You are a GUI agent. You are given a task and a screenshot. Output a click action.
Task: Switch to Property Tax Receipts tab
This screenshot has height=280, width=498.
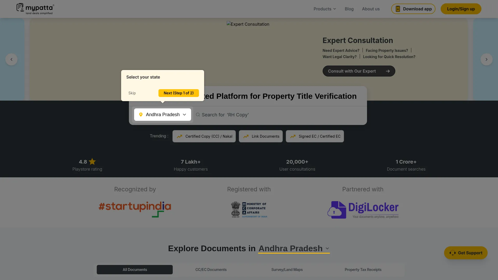point(363,270)
